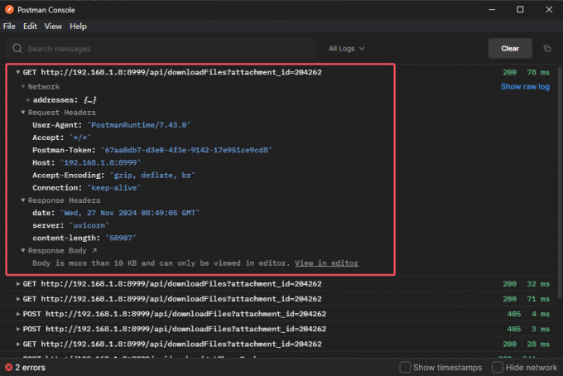
Task: Click the Accept header value */*
Action: pyautogui.click(x=80, y=137)
